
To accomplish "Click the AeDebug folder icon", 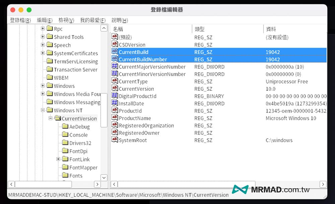I will tap(65, 127).
